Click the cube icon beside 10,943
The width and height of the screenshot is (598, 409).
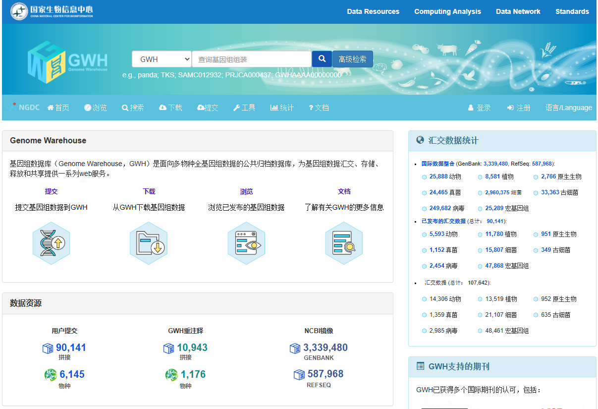[x=169, y=349]
